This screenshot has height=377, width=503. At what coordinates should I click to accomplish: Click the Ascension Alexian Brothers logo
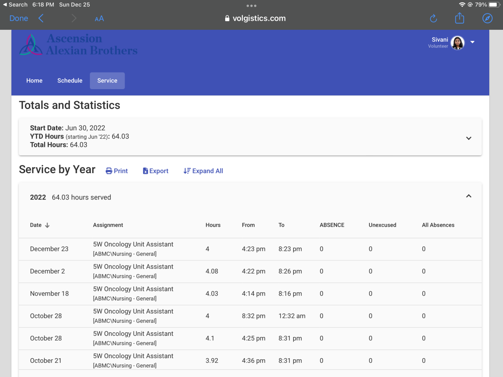(79, 44)
